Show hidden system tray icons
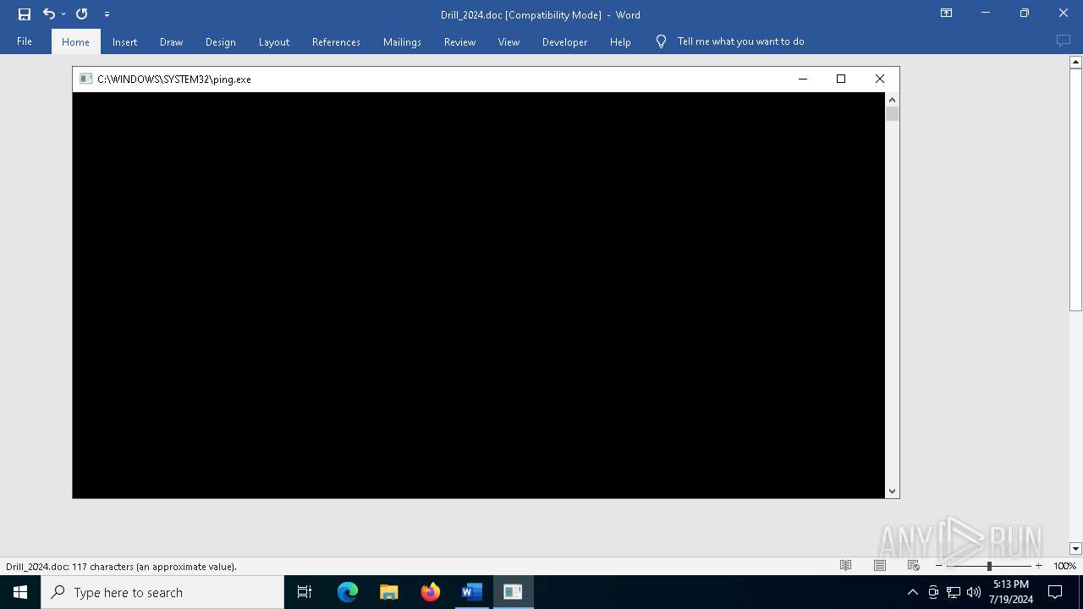Screen dimensions: 1083x609 pos(913,592)
